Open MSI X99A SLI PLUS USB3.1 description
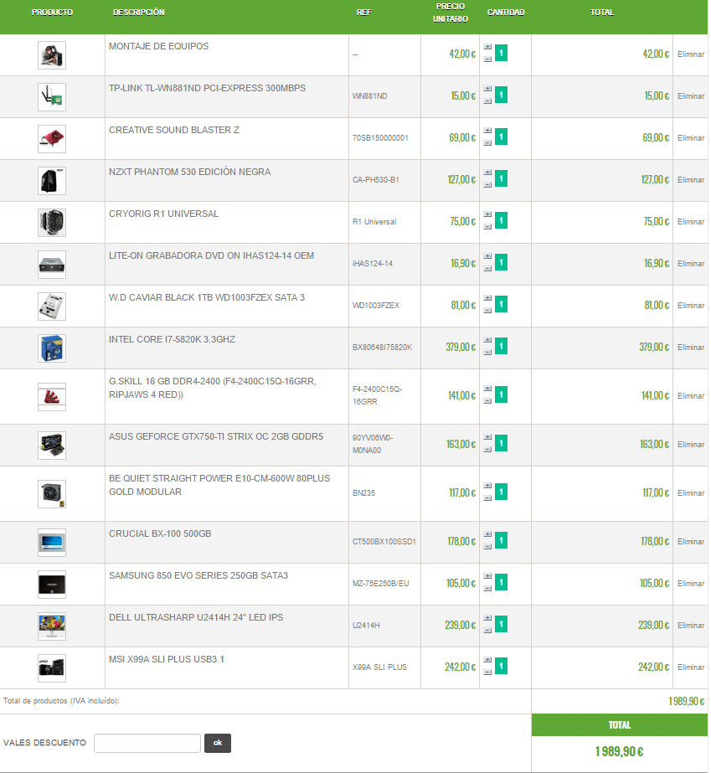Image resolution: width=711 pixels, height=773 pixels. [167, 660]
